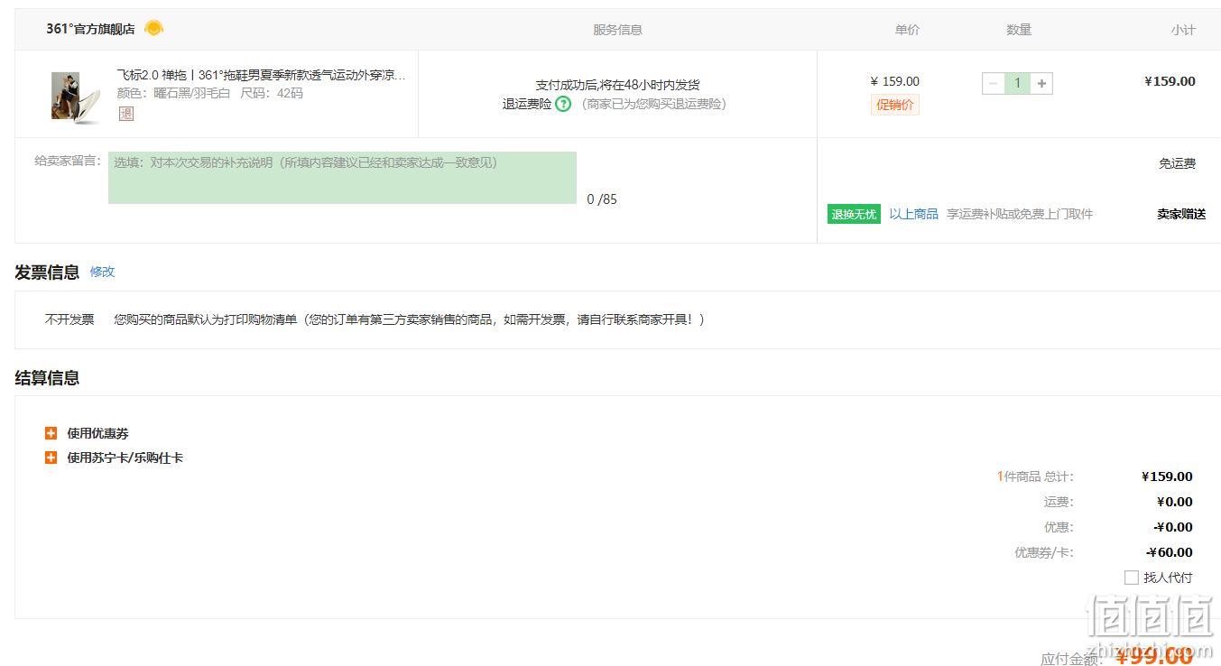Focus the quantity input showing 1

tap(1017, 84)
